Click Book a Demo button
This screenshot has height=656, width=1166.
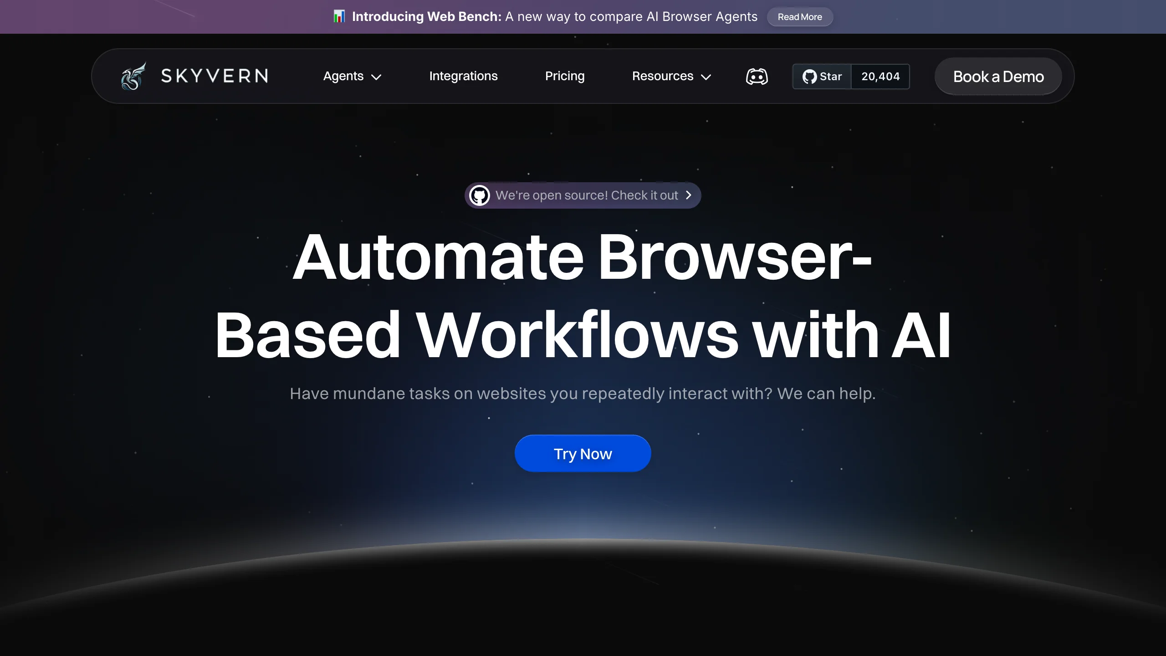(x=998, y=77)
